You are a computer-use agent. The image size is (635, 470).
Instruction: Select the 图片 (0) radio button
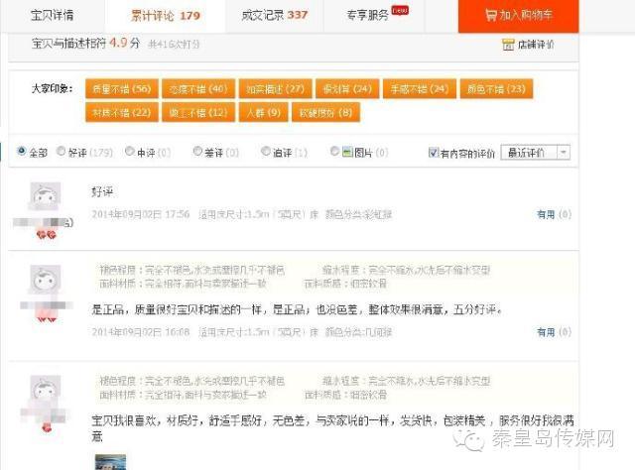tap(334, 152)
